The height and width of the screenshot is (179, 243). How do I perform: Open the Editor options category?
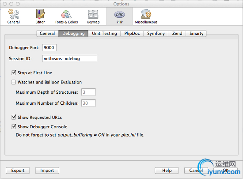point(40,16)
